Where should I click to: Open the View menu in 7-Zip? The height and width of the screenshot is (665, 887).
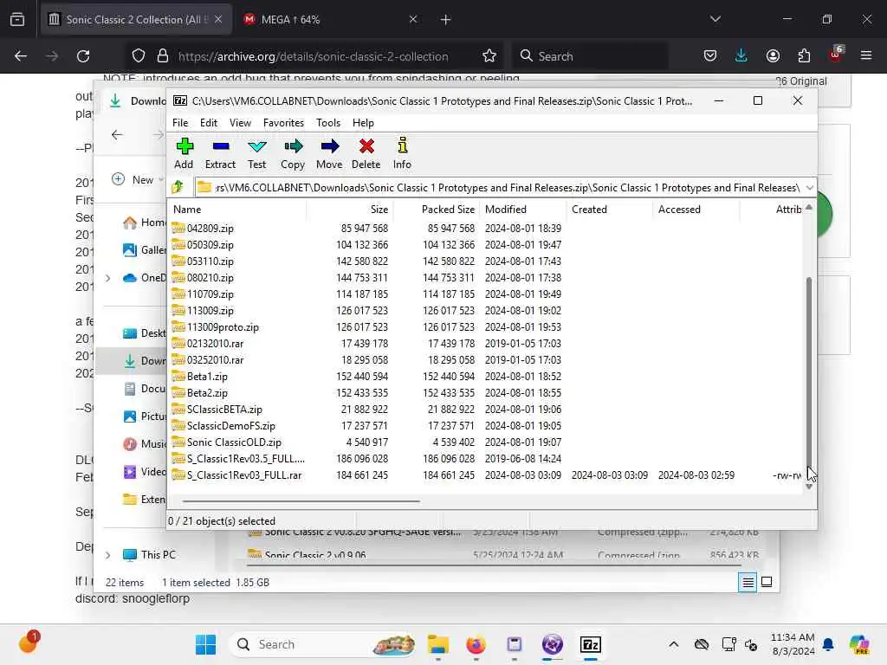tap(240, 123)
